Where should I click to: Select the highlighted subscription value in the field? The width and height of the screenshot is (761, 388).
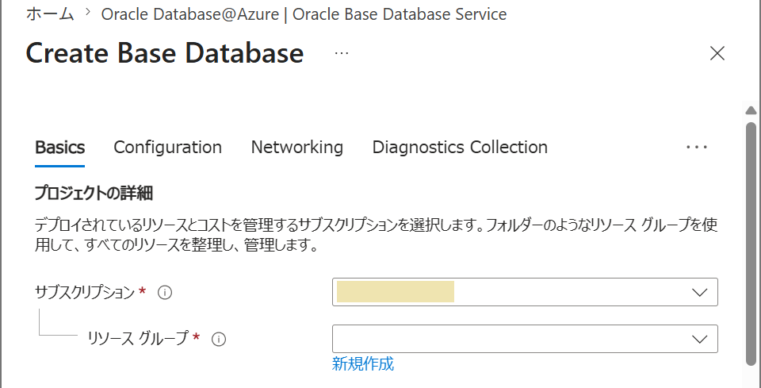396,292
